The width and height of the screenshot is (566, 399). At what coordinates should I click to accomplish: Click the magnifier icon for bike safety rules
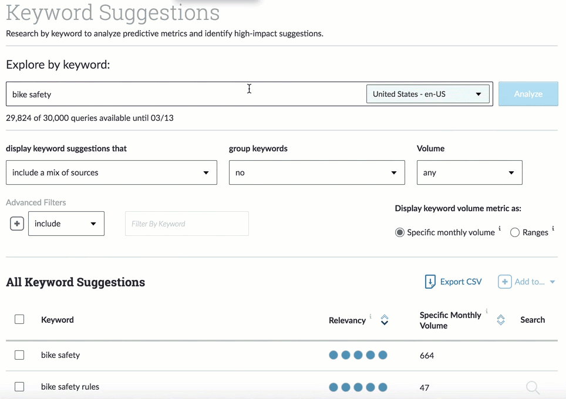(533, 387)
